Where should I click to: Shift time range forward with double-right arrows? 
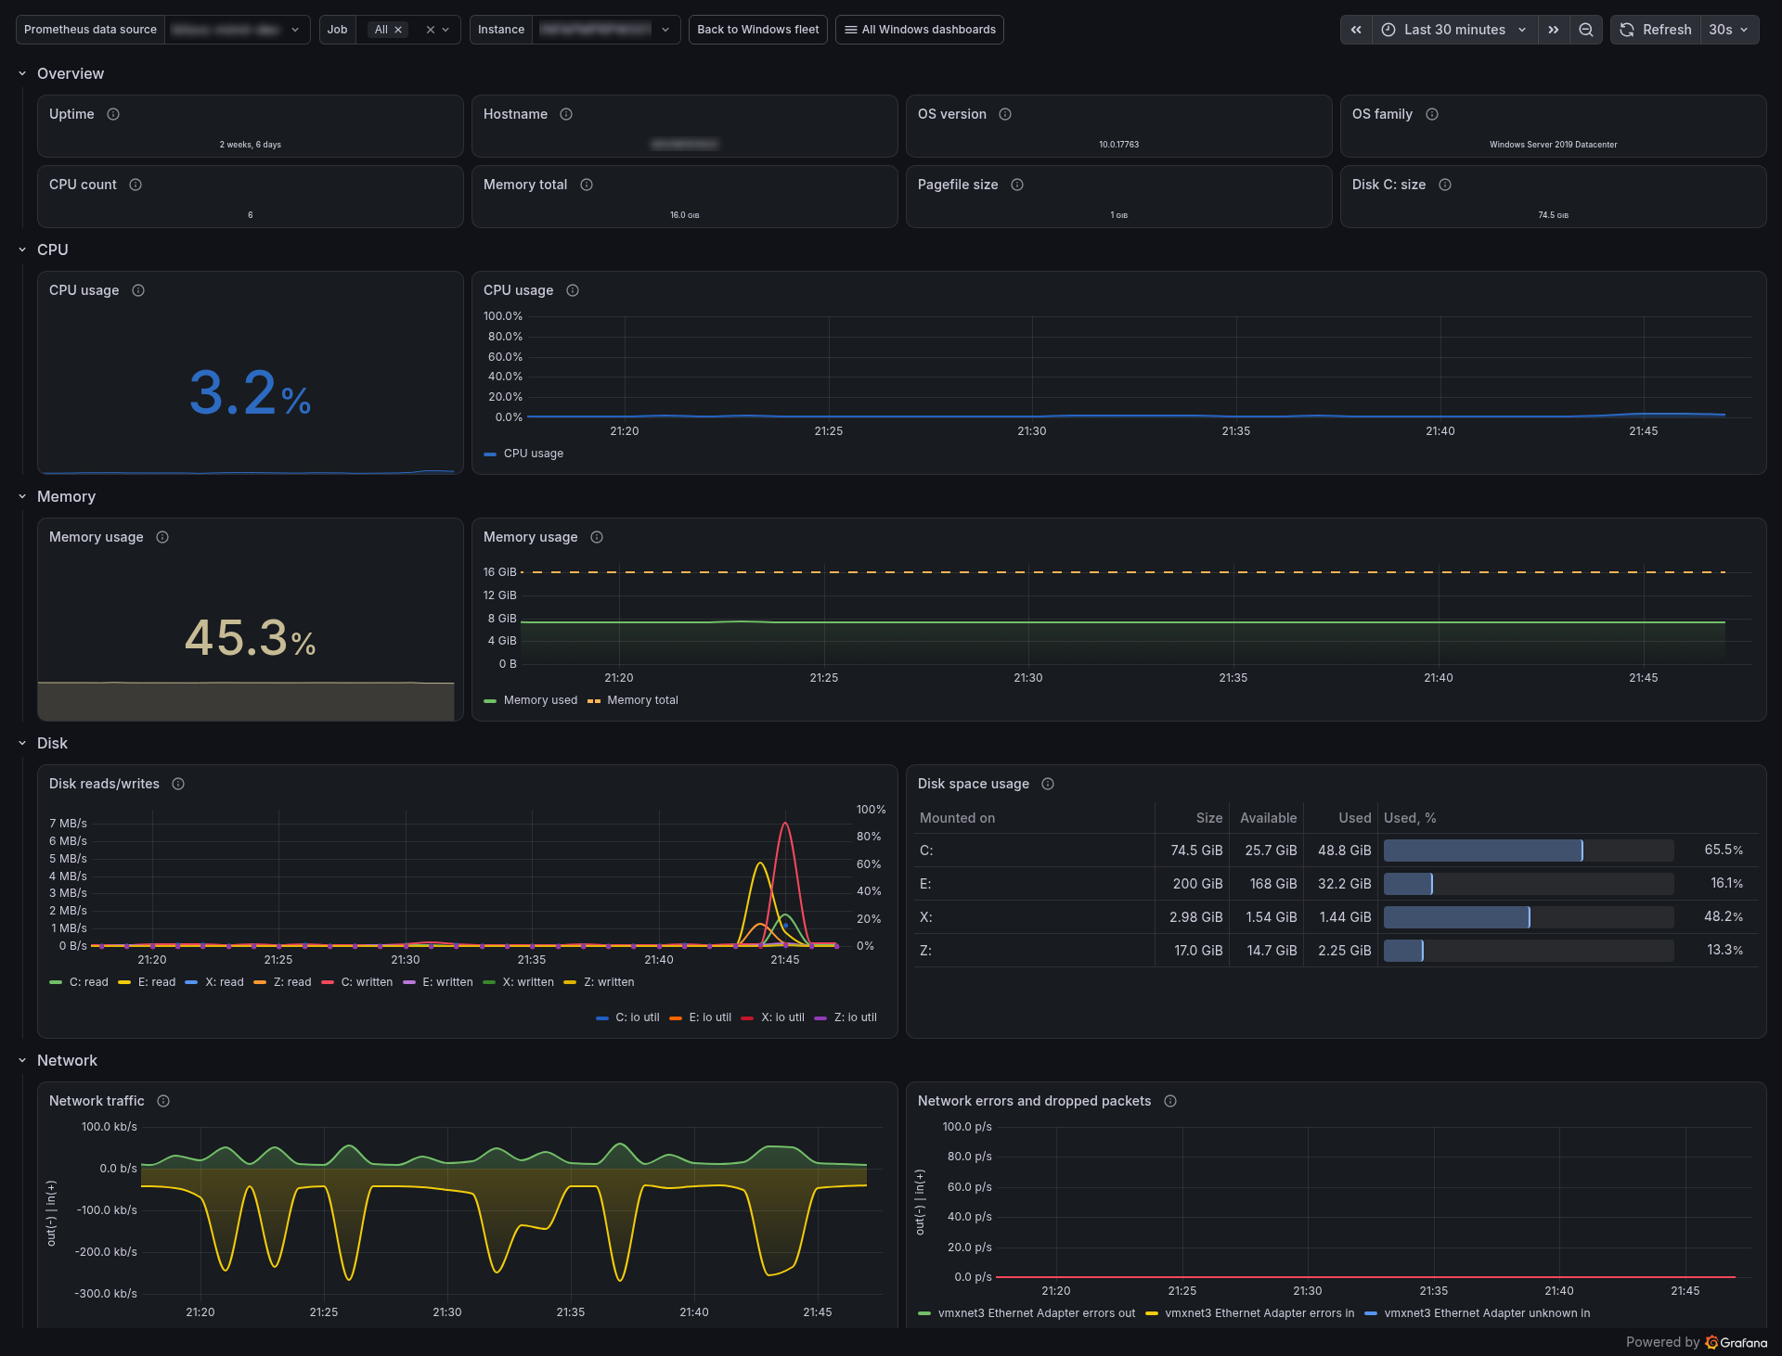click(x=1554, y=30)
